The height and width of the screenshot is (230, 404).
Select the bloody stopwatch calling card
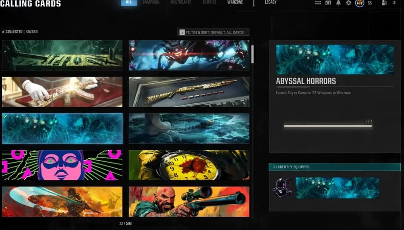pyautogui.click(x=189, y=165)
